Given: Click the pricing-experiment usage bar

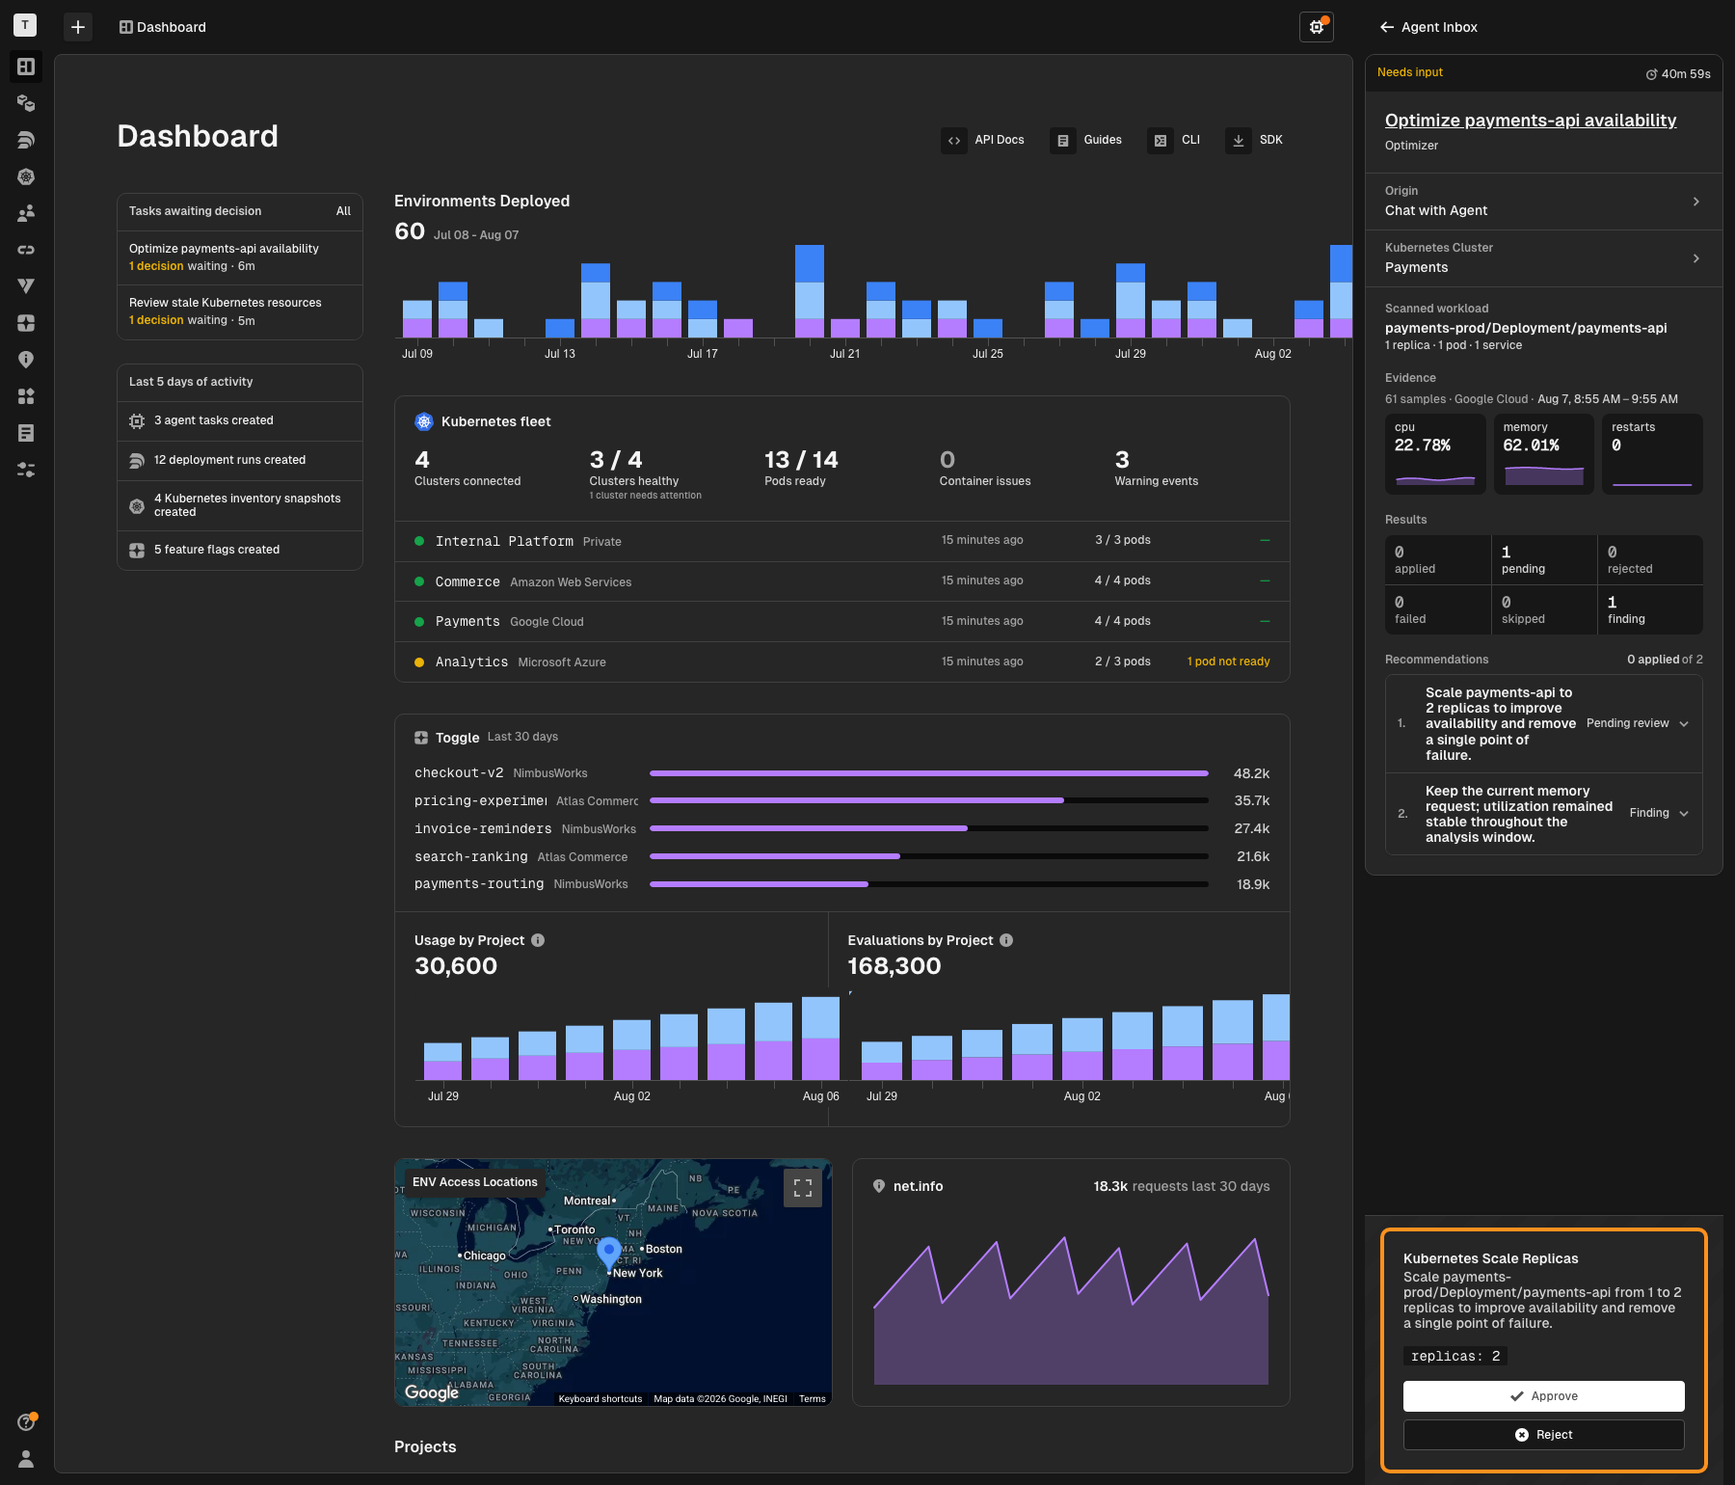Looking at the screenshot, I should (929, 800).
